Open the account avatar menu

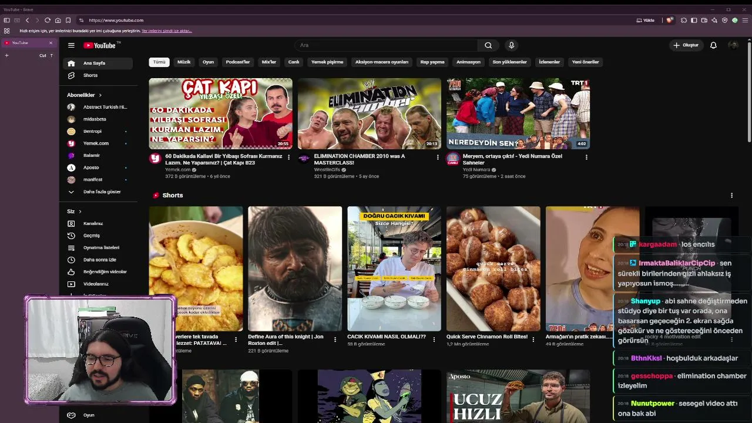(733, 45)
